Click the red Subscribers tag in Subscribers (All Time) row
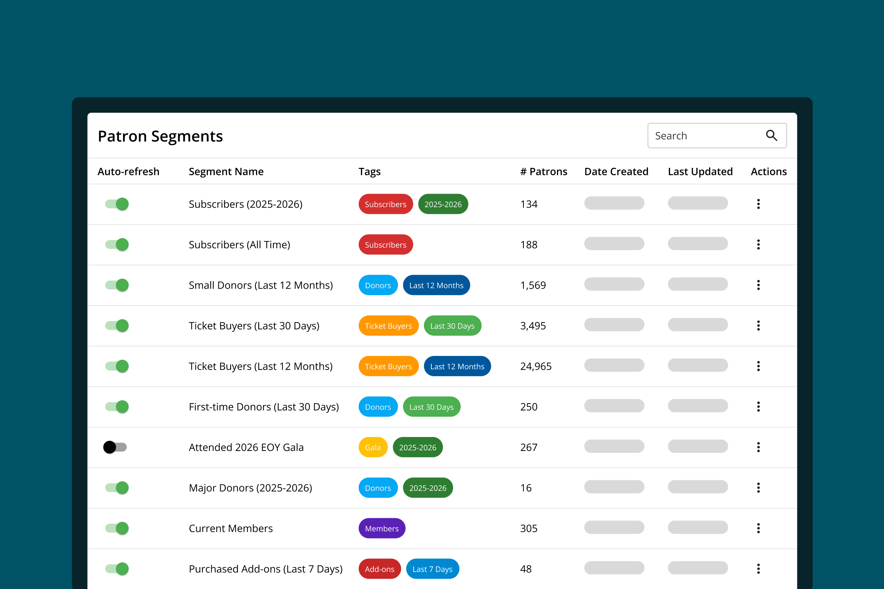 (386, 244)
